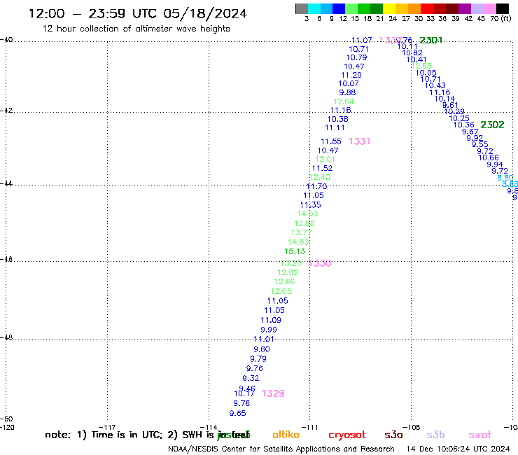Click the 10.79 wave height value
Image resolution: width=518 pixels, height=455 pixels.
pos(356,57)
